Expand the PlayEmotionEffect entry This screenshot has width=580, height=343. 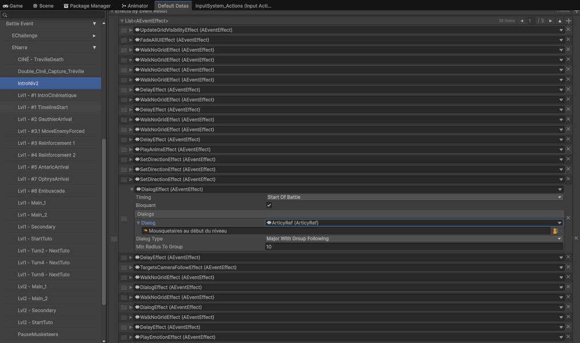[x=131, y=337]
